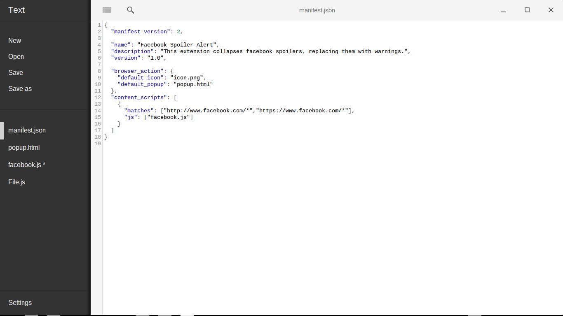The width and height of the screenshot is (563, 316).
Task: Click line number 19 in the gutter
Action: [98, 144]
